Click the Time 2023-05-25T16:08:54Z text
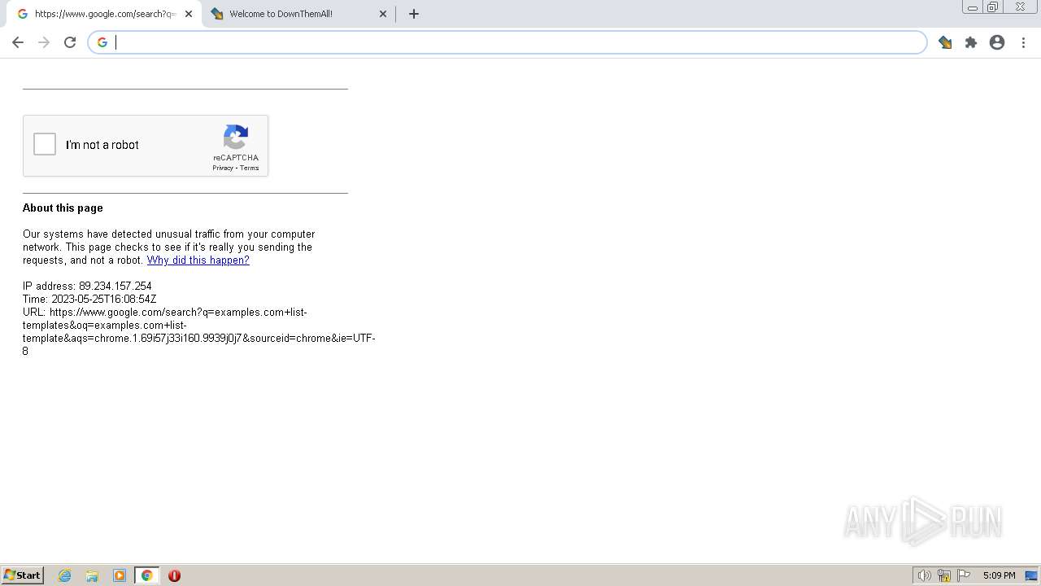This screenshot has width=1041, height=586. pos(89,300)
